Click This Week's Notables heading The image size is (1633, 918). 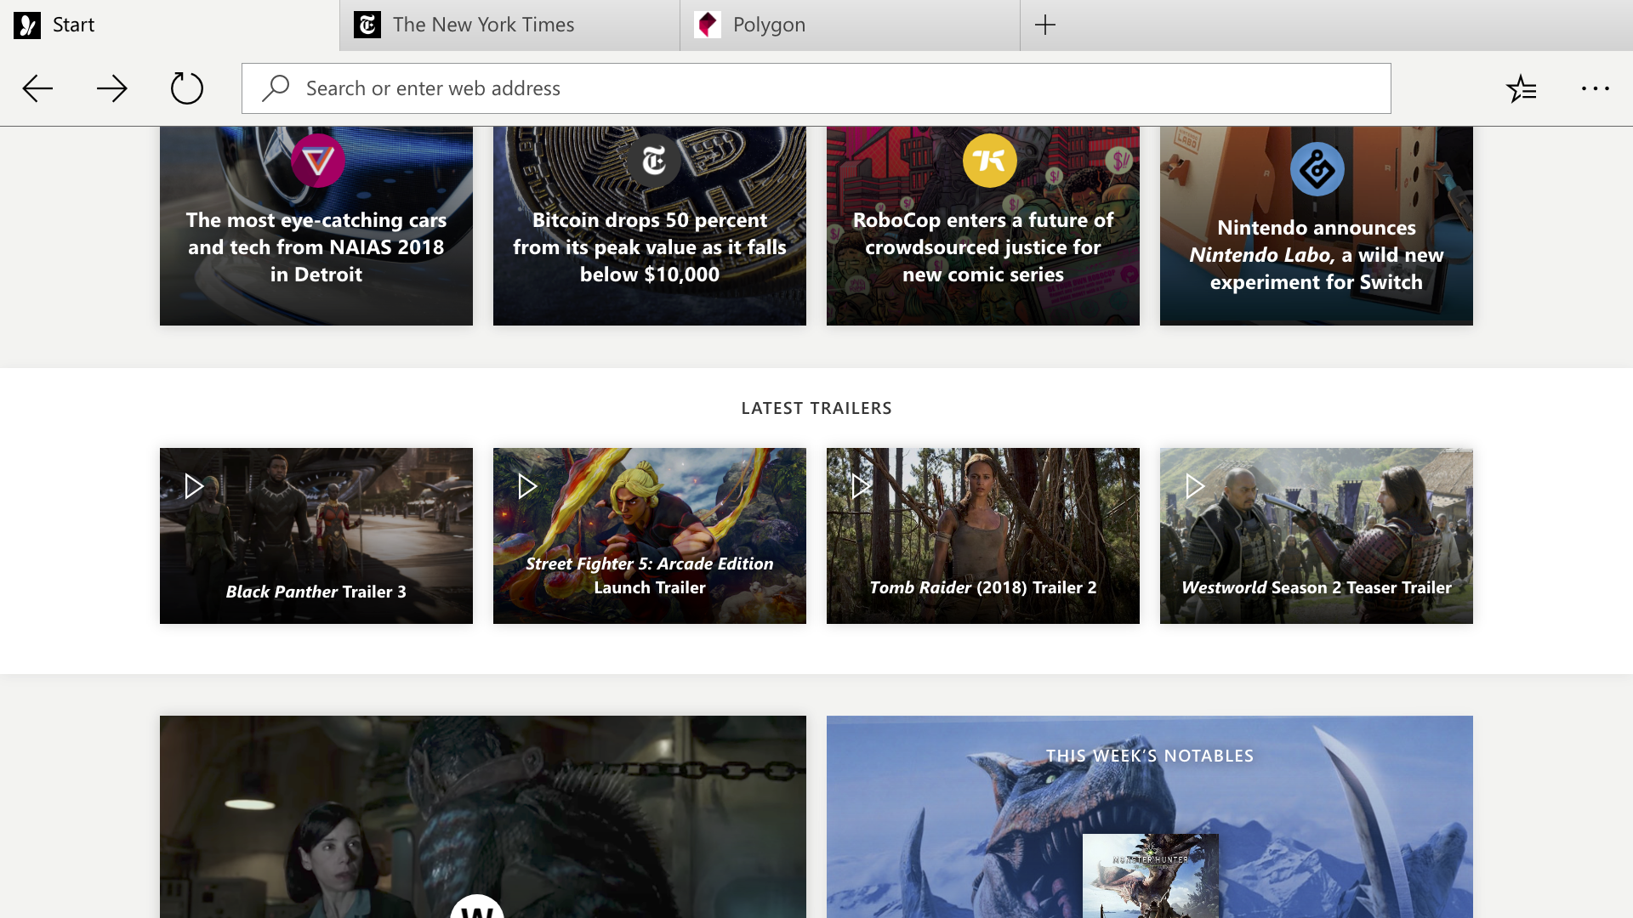1150,756
